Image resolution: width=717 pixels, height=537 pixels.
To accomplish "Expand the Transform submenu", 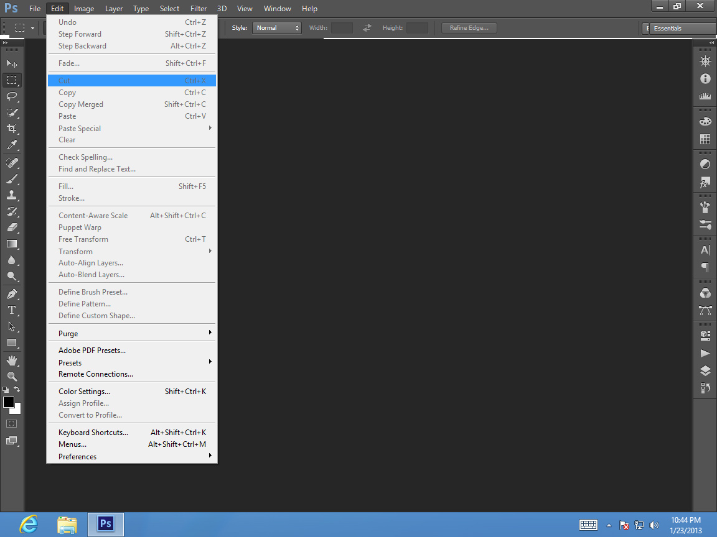I will pos(132,251).
